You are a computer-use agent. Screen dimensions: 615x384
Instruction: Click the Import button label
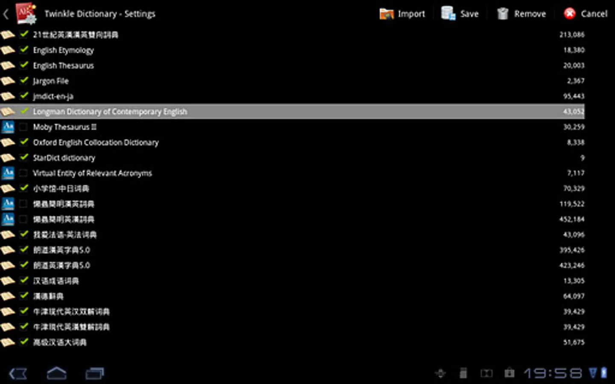411,14
